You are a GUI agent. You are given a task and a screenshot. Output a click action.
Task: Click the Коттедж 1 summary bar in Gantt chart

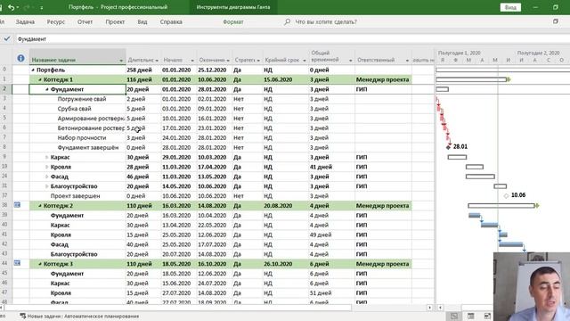471,79
